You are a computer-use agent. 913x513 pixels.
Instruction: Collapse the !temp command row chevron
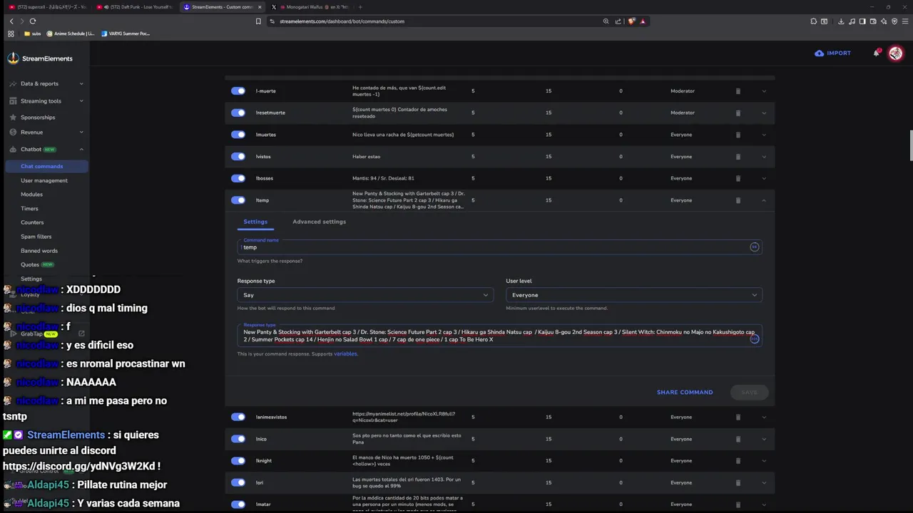point(764,200)
